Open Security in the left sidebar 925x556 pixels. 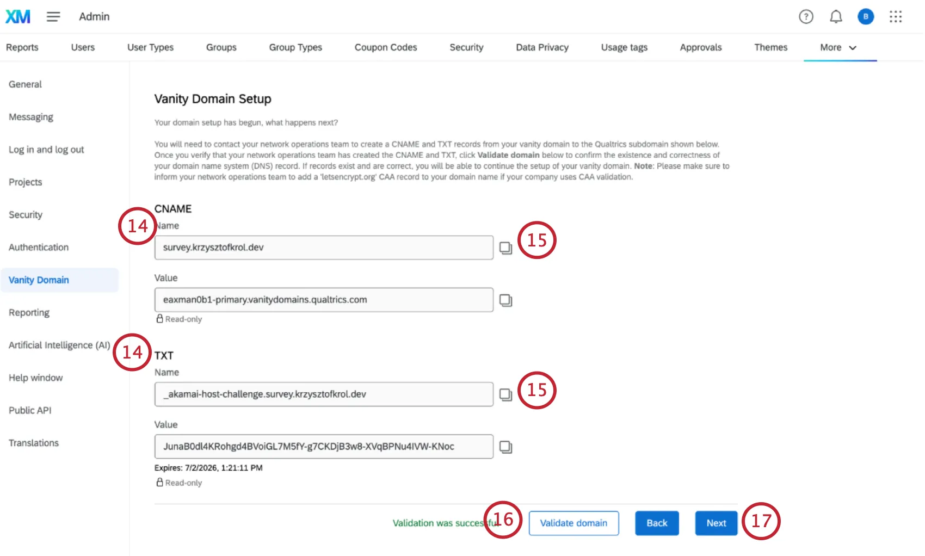tap(26, 215)
